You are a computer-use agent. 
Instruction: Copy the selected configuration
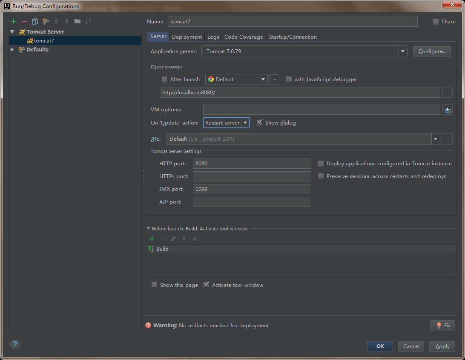coord(34,21)
